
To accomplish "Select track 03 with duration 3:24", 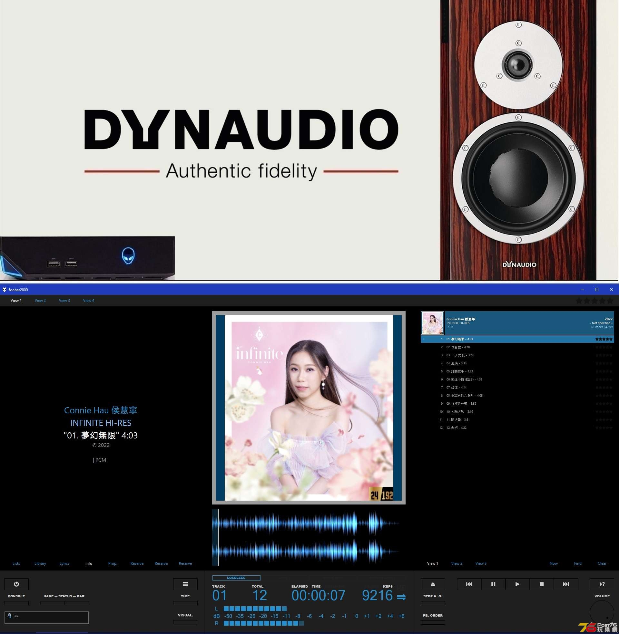I will click(x=517, y=355).
